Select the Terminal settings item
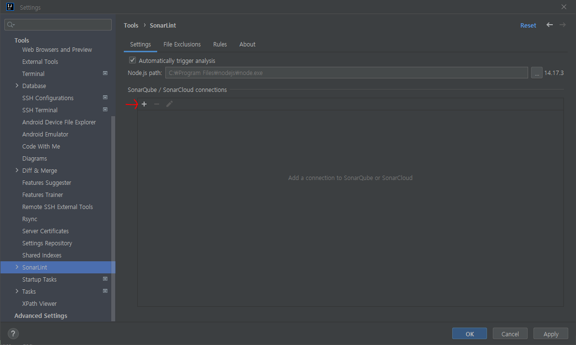576x345 pixels. [33, 74]
